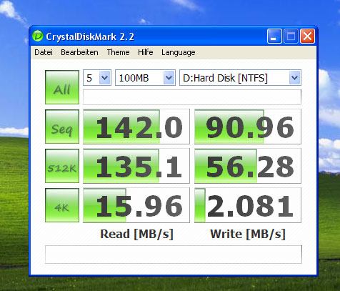This screenshot has height=291, width=340.
Task: Click the empty status bar below dropdowns
Action: 192,97
